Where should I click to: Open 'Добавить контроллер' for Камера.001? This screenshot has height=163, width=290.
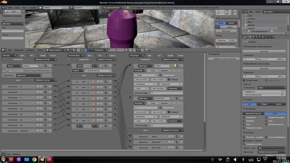point(106,59)
